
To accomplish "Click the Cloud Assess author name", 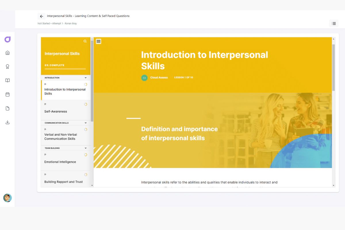I will pyautogui.click(x=159, y=78).
